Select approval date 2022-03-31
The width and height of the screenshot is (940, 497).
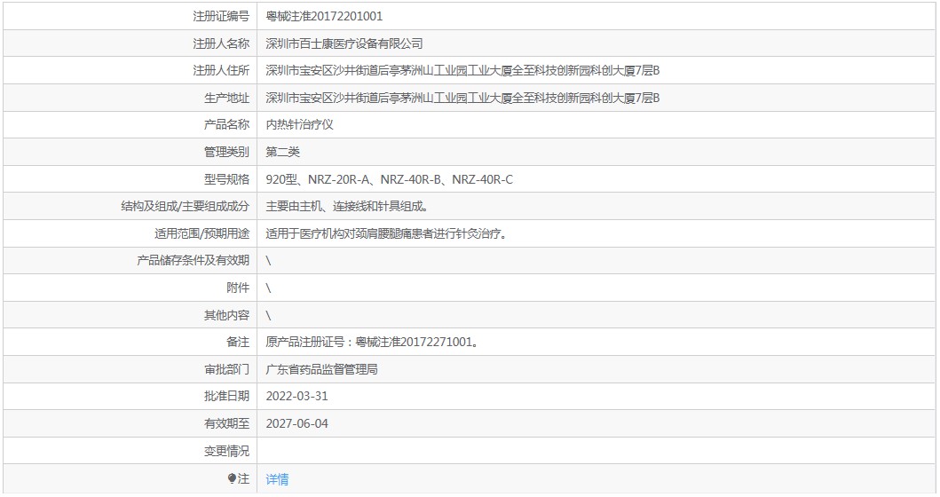[296, 397]
